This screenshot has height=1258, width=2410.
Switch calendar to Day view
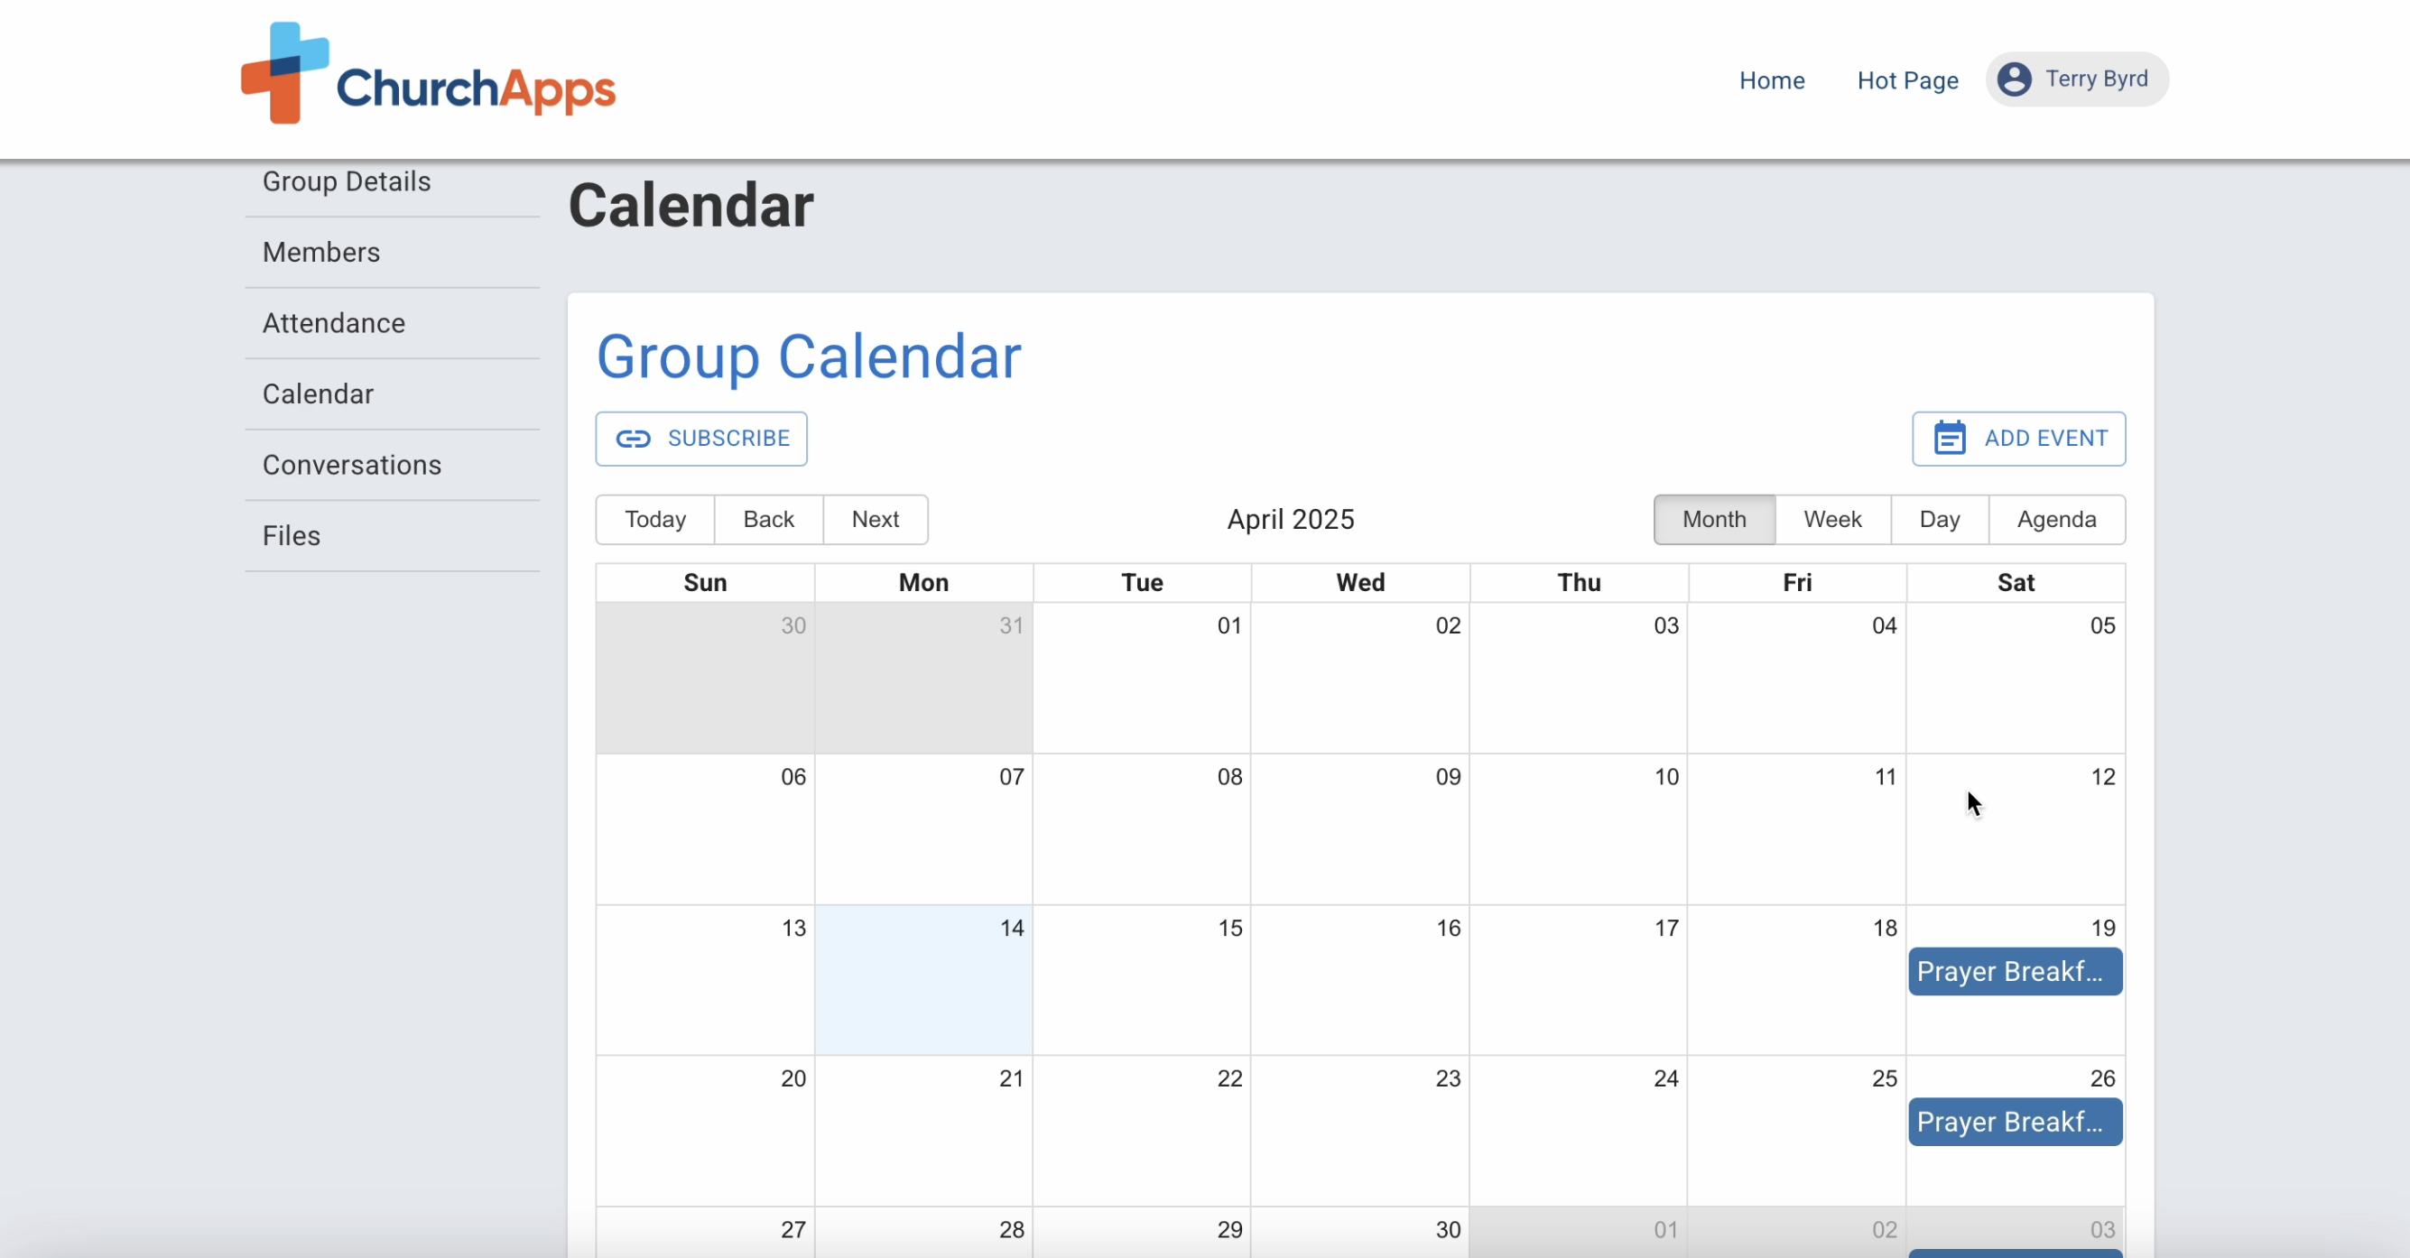(1939, 519)
